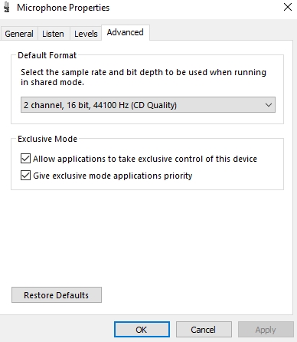Screen dimensions: 297x342
Task: Open the sample rate and bit depth combo box
Action: (148, 105)
